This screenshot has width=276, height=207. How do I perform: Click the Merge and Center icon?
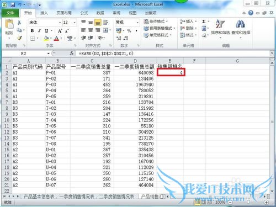click(105, 30)
